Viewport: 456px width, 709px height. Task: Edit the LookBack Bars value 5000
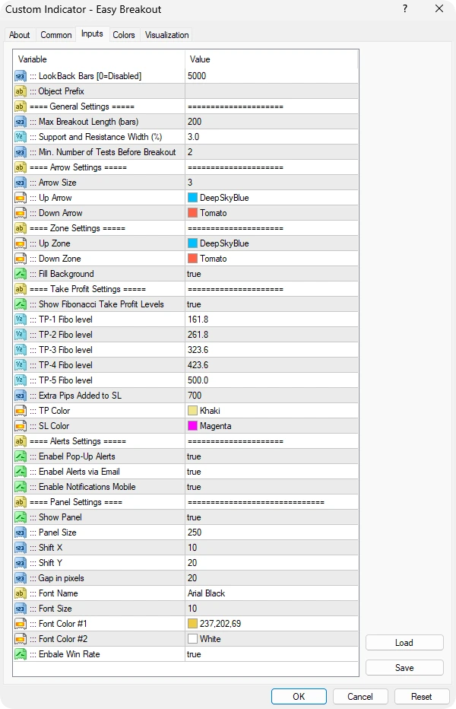coord(271,76)
